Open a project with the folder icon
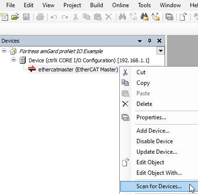This screenshot has width=198, height=194. pos(15,17)
